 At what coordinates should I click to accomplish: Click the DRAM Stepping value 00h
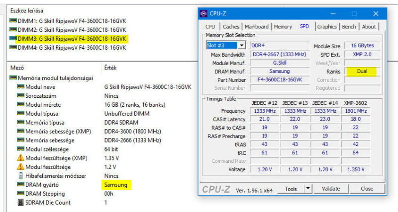[x=108, y=194]
